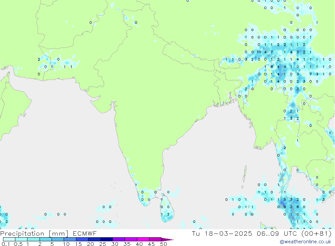335x246 pixels.
Task: Click the '8' precipitation value in the northeast
Action: (x=272, y=67)
